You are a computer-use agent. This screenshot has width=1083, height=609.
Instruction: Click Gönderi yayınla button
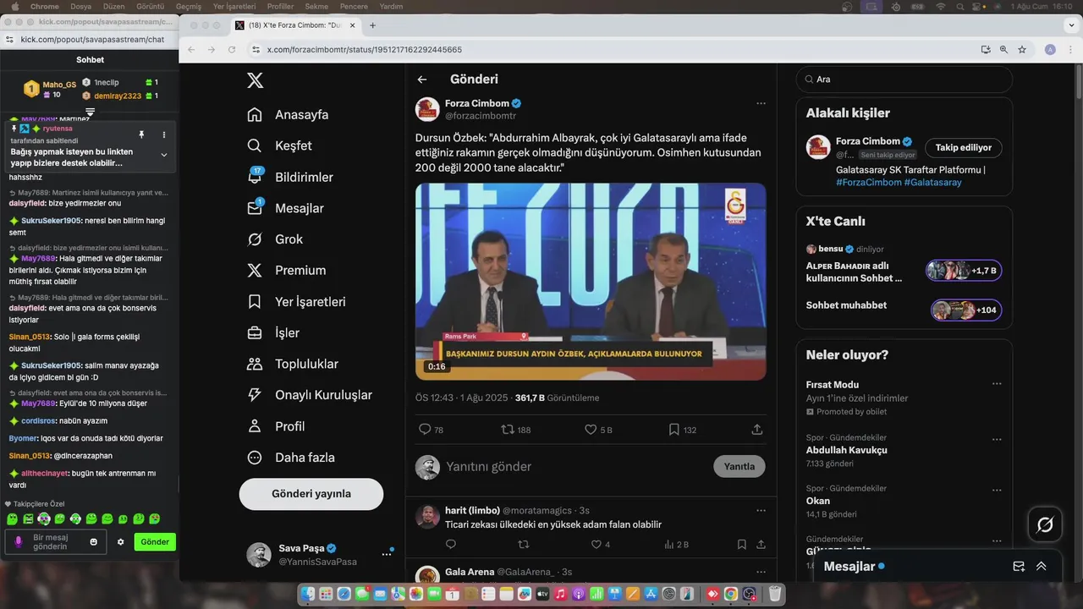click(311, 494)
